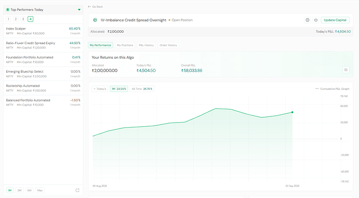Go to page 3 of performers

pos(23,19)
